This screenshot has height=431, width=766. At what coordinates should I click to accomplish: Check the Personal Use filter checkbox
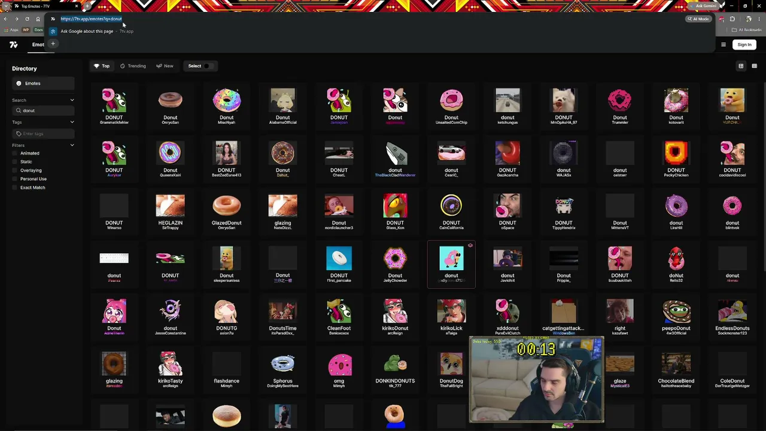15,179
